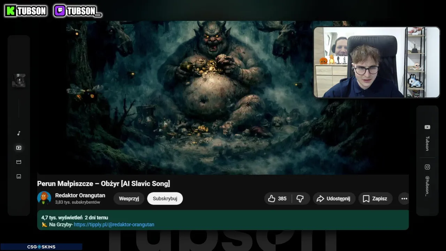Click the image gallery icon in left sidebar
The height and width of the screenshot is (251, 446).
click(x=19, y=176)
